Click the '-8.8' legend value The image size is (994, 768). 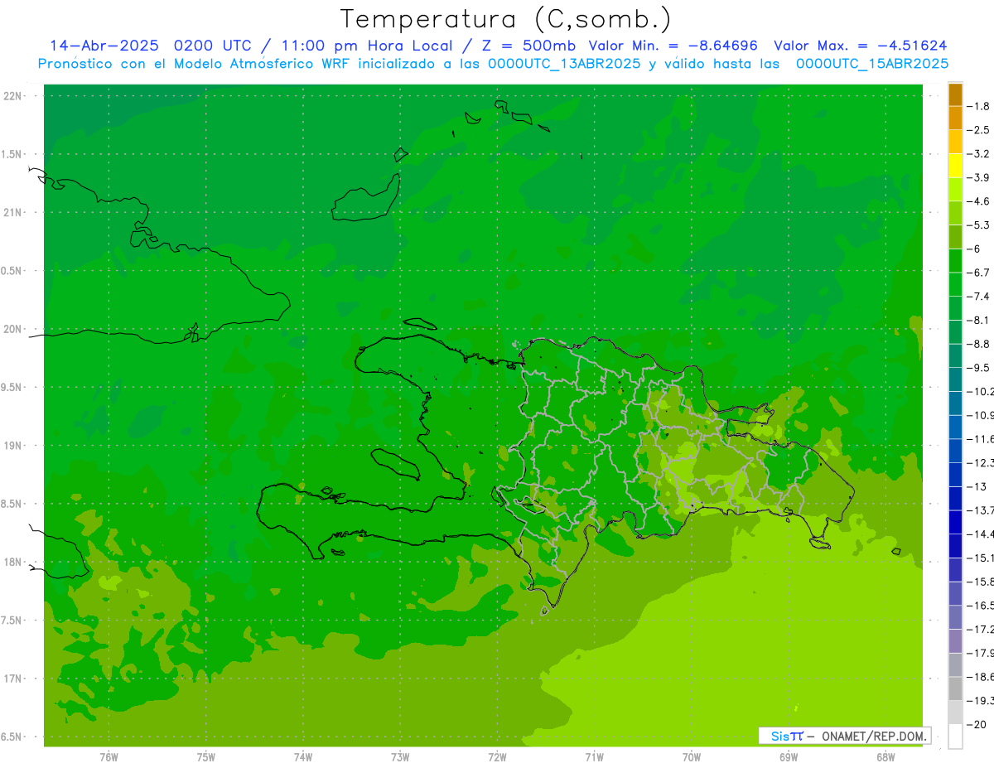[x=978, y=344]
